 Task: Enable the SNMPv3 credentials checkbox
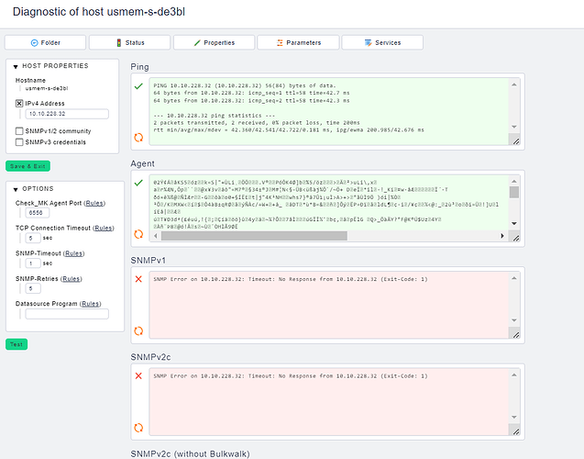pyautogui.click(x=19, y=142)
